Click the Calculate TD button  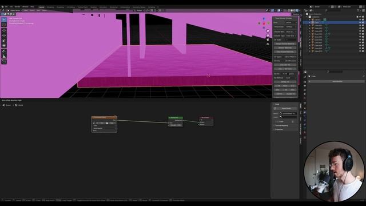pyautogui.click(x=285, y=65)
